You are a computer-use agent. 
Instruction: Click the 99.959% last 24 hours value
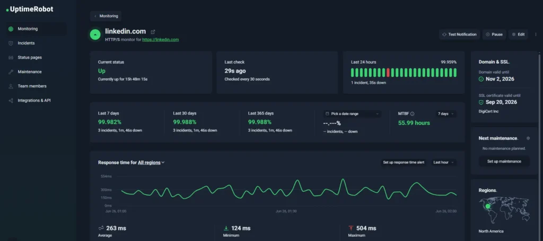point(449,63)
